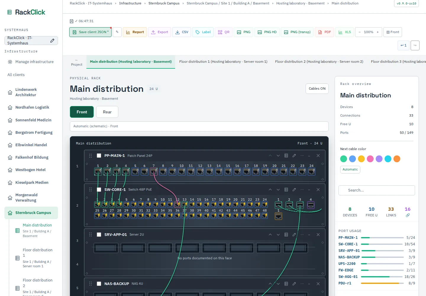The image size is (426, 296).
Task: Collapse the SW-CORE-1 device with minus
Action: coord(309,190)
